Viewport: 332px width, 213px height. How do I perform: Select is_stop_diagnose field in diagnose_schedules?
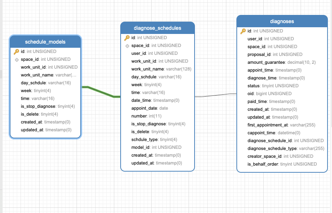click(158, 124)
